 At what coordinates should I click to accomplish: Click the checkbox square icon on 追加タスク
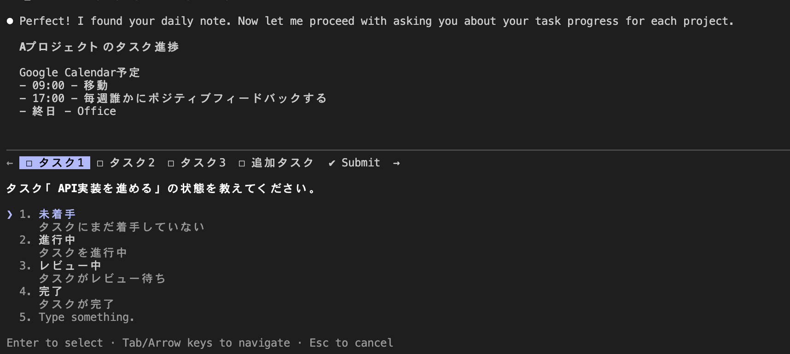click(x=241, y=162)
